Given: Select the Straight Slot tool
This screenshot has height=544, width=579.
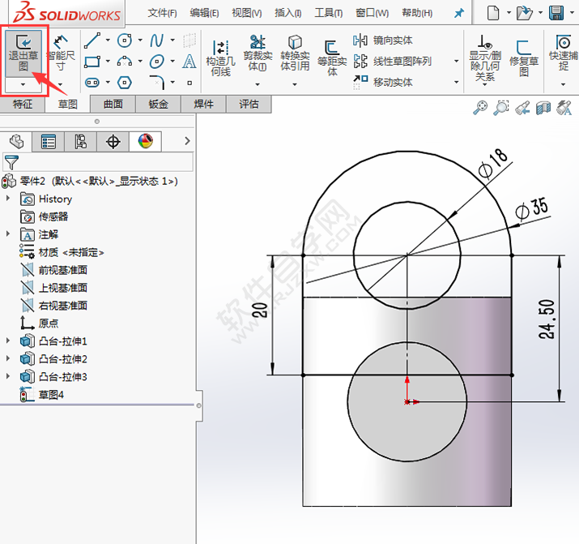Looking at the screenshot, I should coord(92,83).
